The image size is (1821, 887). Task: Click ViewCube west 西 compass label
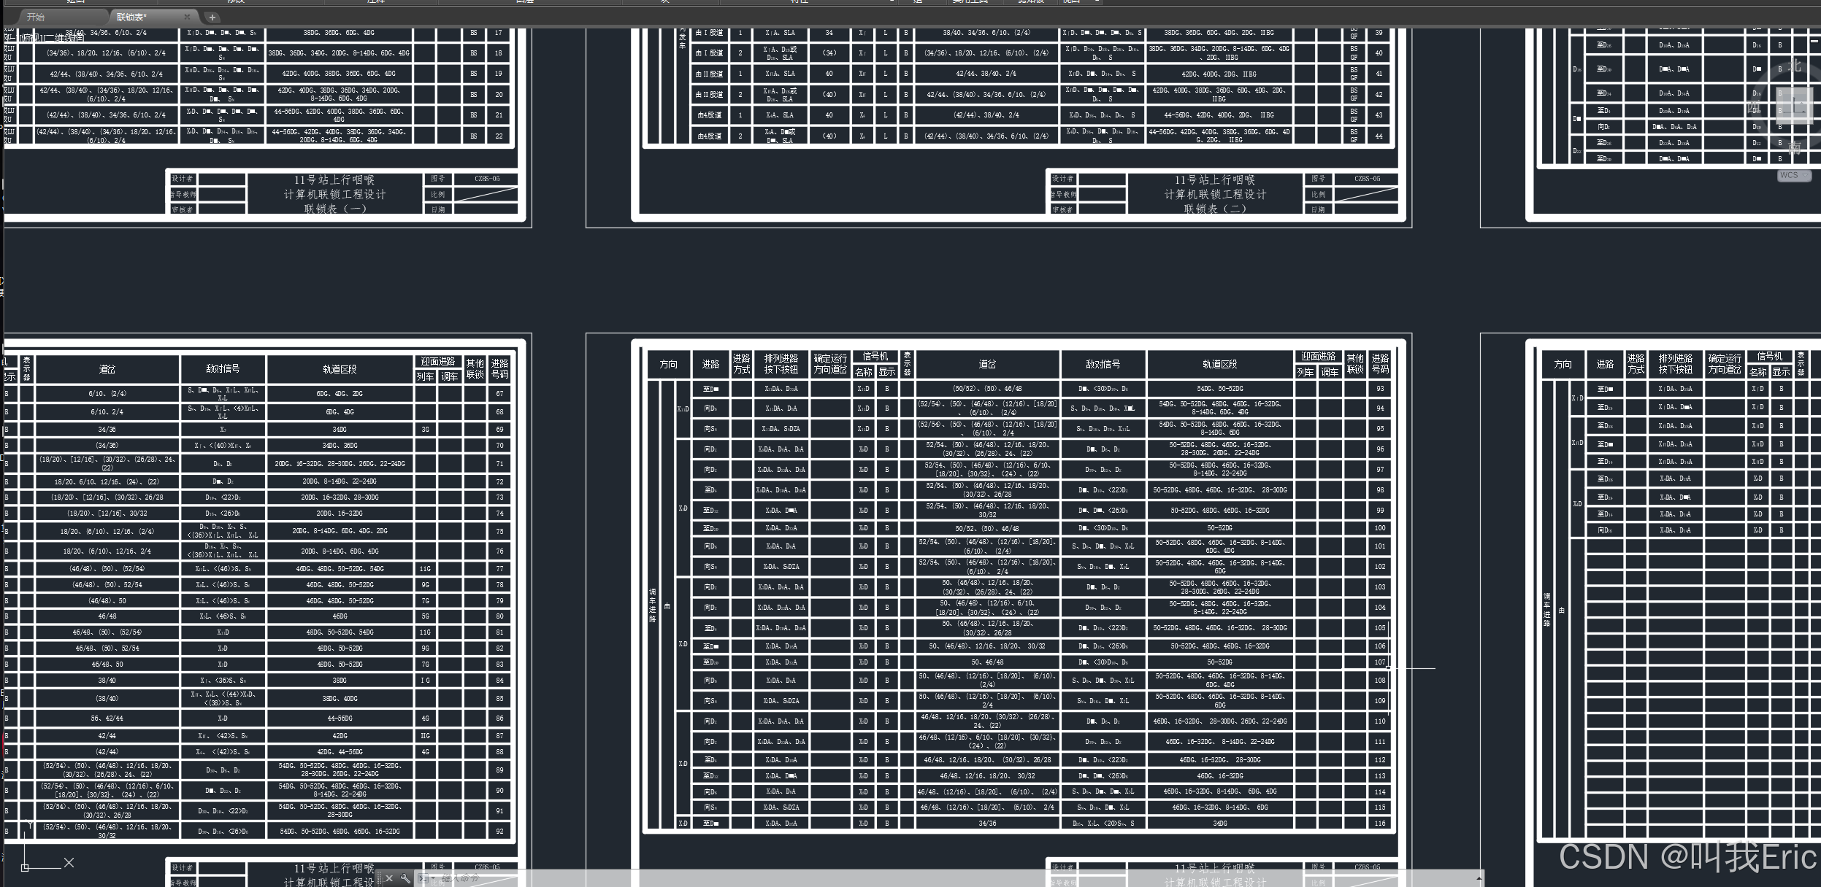(x=1754, y=108)
